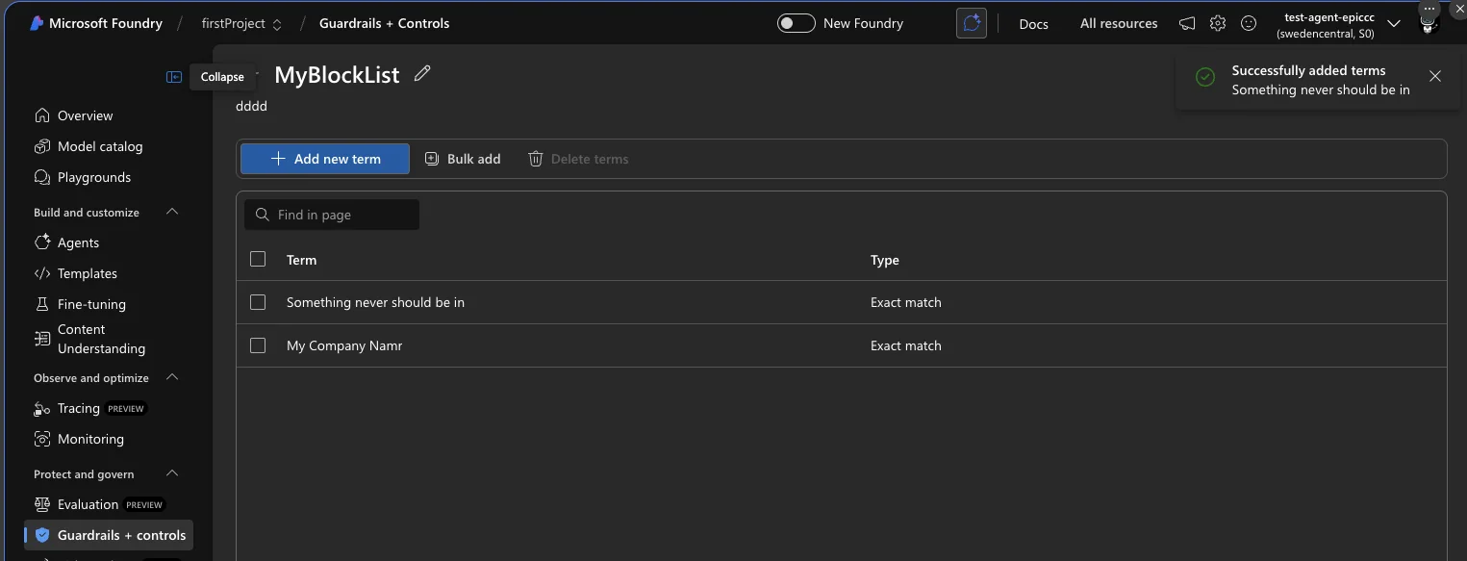The image size is (1467, 561).
Task: Sort by the Term column header
Action: pyautogui.click(x=301, y=260)
